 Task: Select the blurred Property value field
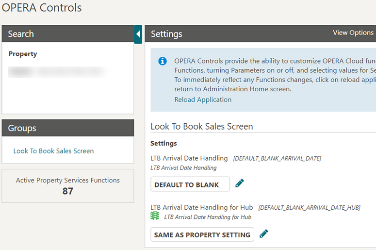(x=58, y=72)
